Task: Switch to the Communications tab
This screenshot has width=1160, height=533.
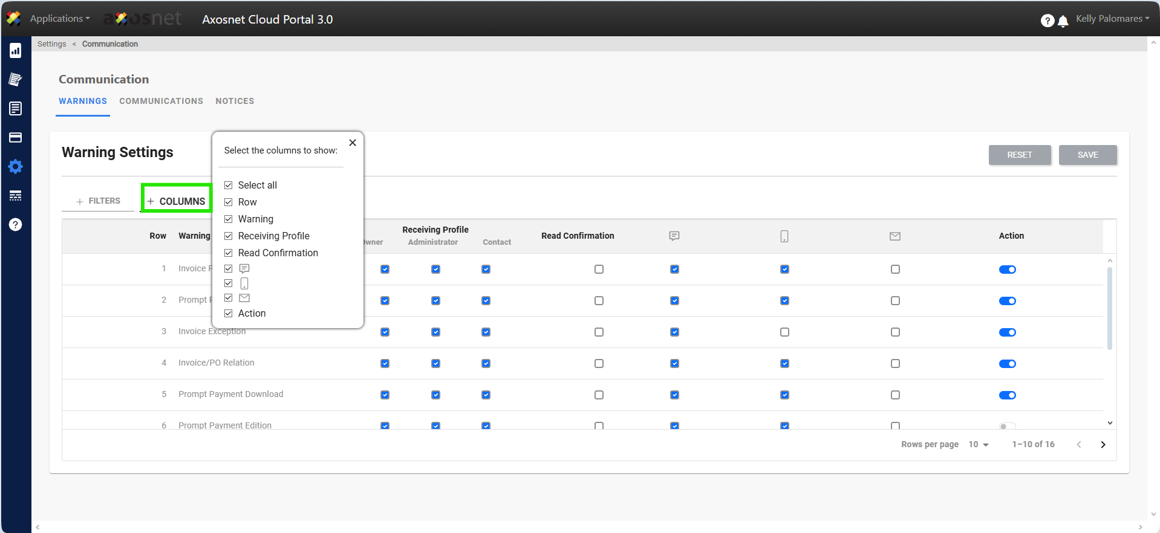Action: pos(161,102)
